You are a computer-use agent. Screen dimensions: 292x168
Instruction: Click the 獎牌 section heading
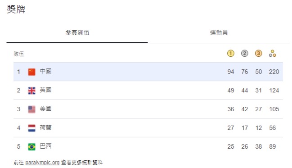[x=16, y=9]
